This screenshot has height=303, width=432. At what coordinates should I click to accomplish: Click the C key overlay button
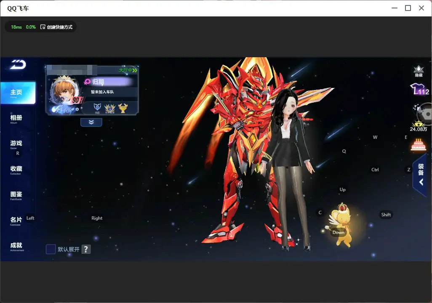point(320,213)
